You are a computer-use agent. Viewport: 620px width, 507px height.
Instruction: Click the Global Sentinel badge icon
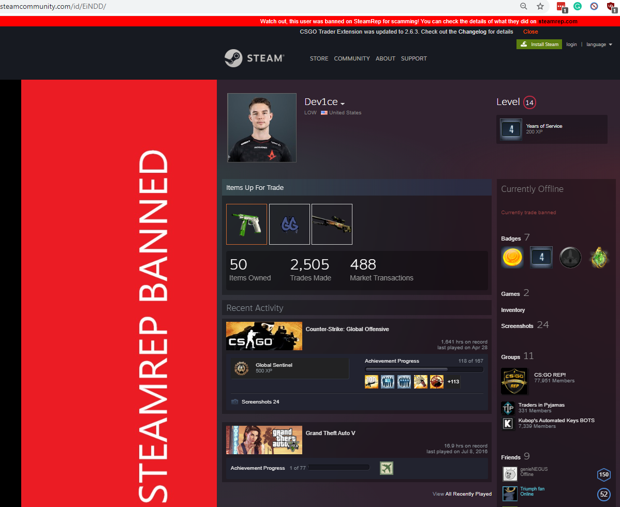(241, 368)
